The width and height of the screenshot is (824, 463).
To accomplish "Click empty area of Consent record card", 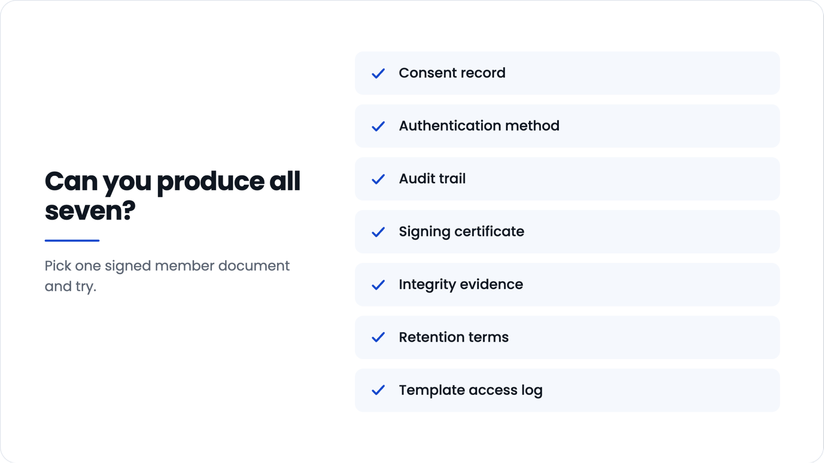I will [x=644, y=73].
